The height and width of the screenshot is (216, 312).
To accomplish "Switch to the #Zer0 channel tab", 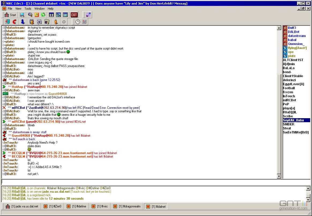I will coord(52,206).
